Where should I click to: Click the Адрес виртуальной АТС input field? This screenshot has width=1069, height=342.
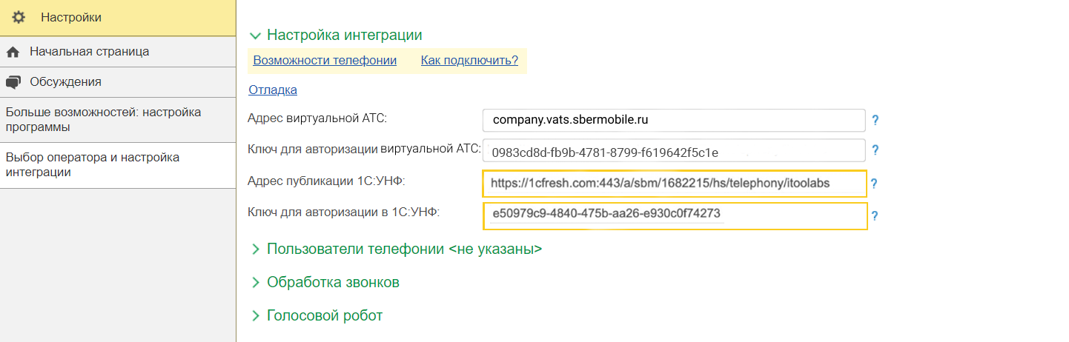(673, 120)
